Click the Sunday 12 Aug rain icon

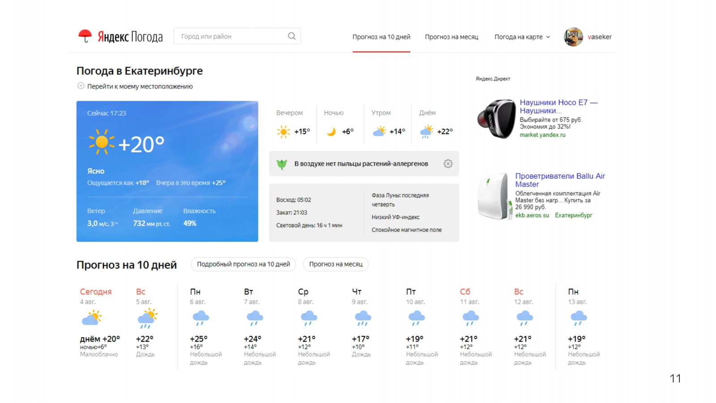click(x=524, y=318)
